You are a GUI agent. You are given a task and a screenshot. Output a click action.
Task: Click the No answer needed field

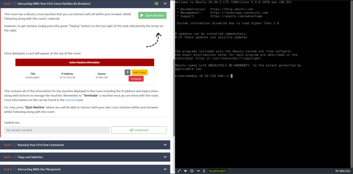[57, 130]
